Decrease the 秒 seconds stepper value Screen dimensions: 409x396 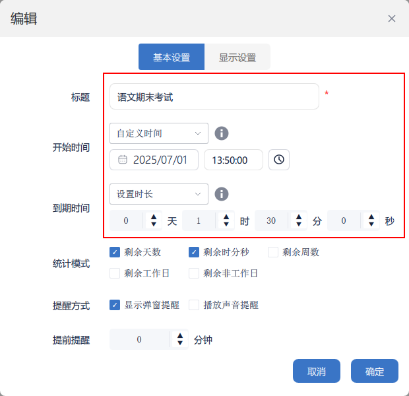[x=371, y=224]
